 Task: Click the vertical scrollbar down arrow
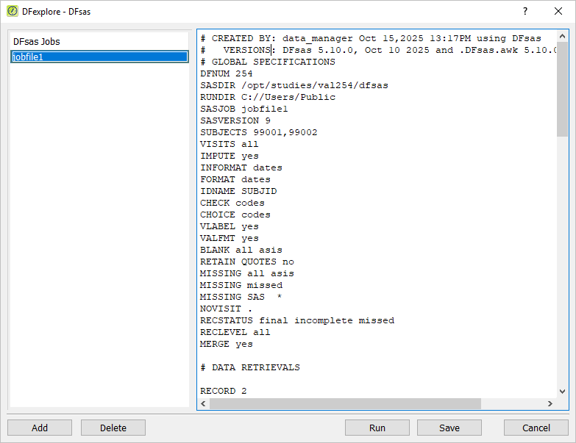click(x=562, y=392)
